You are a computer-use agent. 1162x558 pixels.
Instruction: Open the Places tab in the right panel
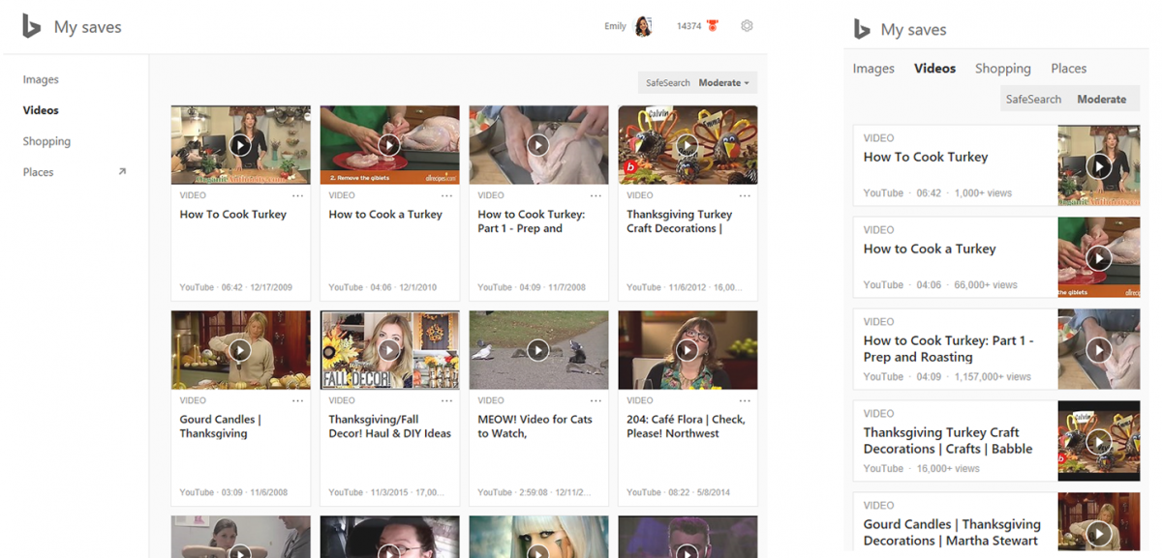coord(1068,68)
